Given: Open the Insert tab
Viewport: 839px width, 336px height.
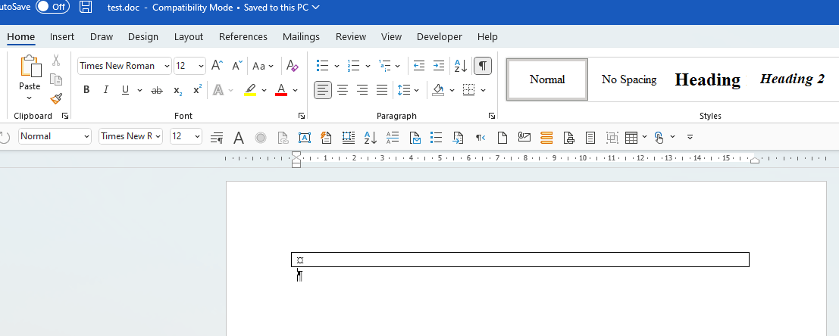Looking at the screenshot, I should [62, 37].
